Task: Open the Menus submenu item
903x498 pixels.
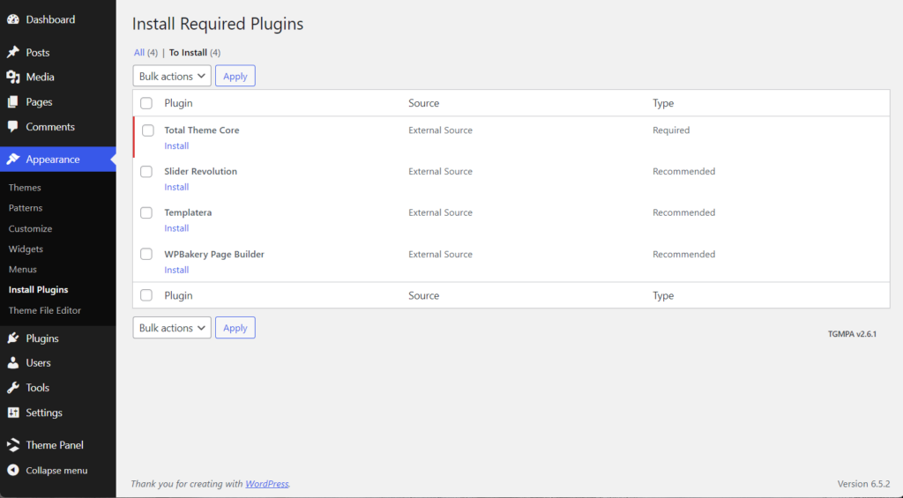Action: pyautogui.click(x=22, y=270)
